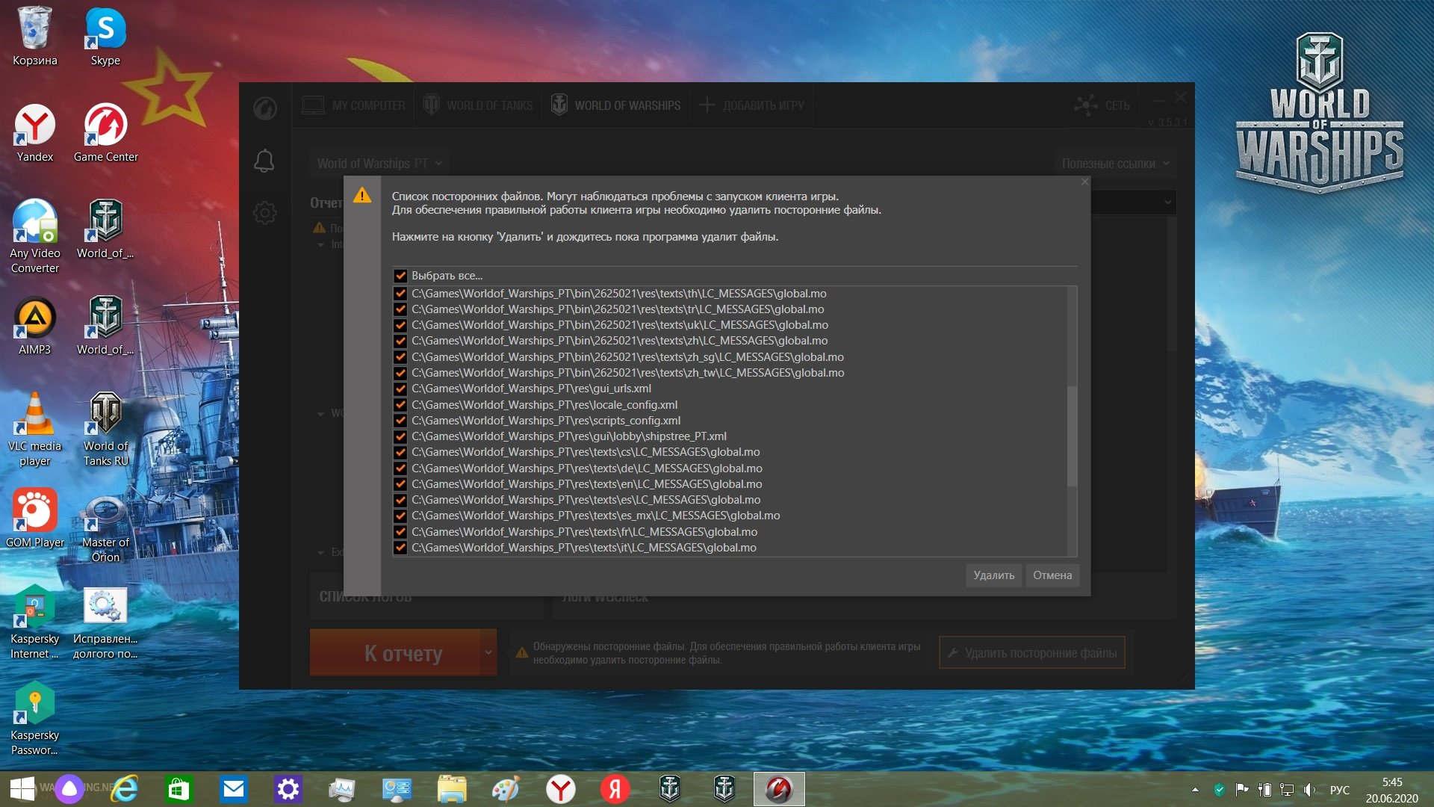Open Game Center desktop shortcut
The image size is (1434, 807).
point(105,132)
